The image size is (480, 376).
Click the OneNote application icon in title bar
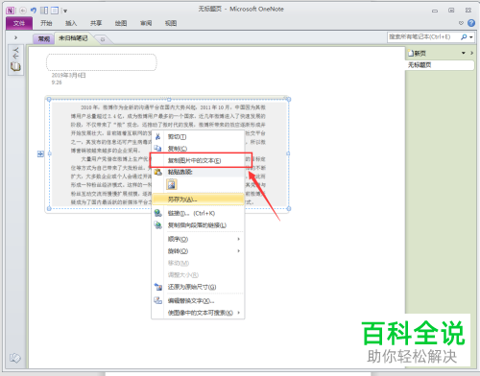[11, 11]
